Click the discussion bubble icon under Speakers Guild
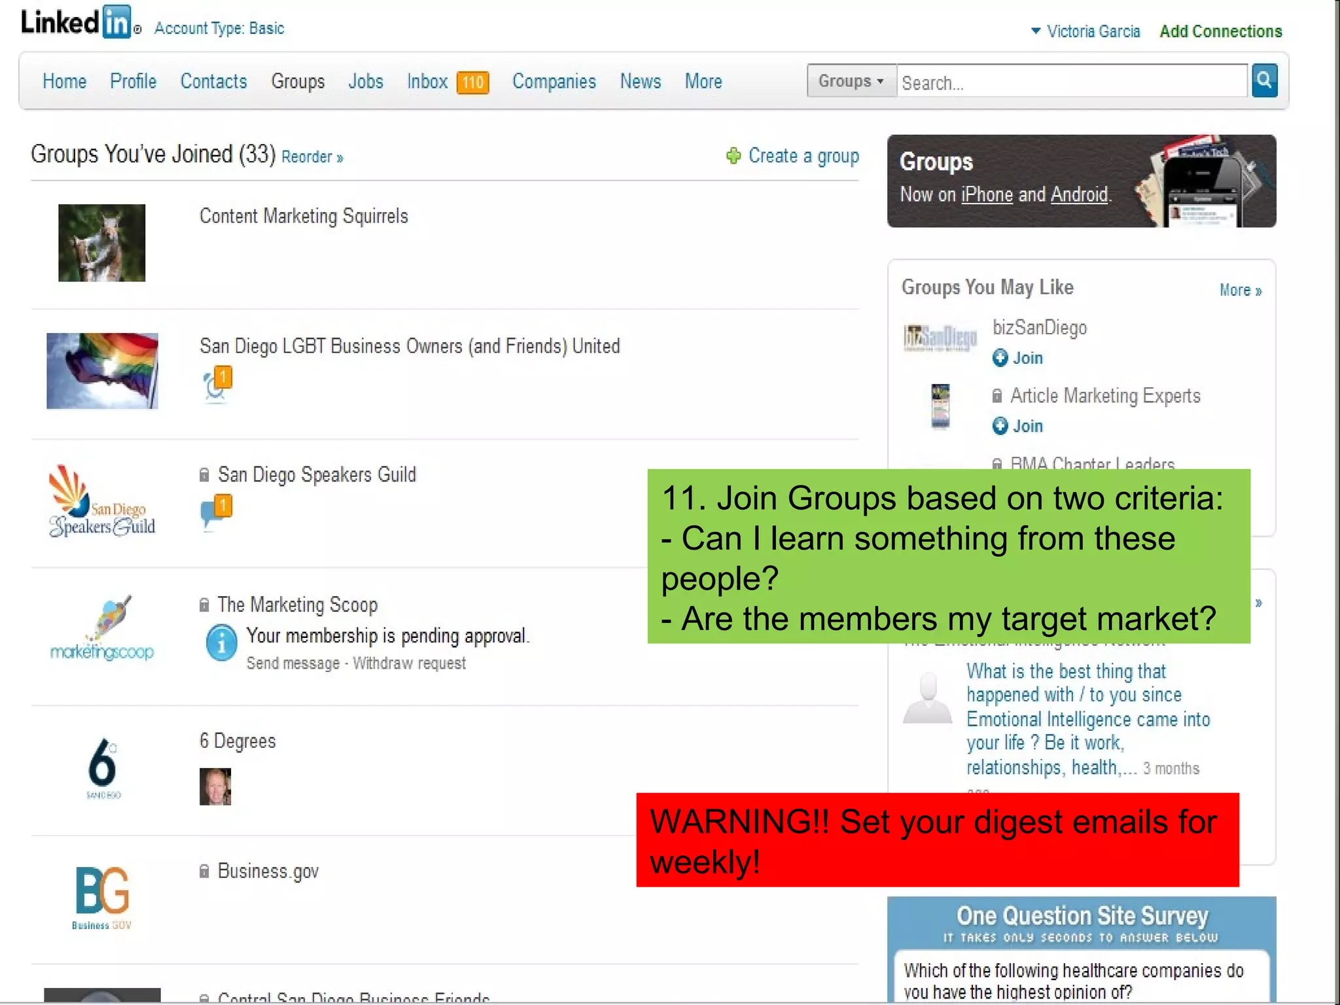 [216, 513]
